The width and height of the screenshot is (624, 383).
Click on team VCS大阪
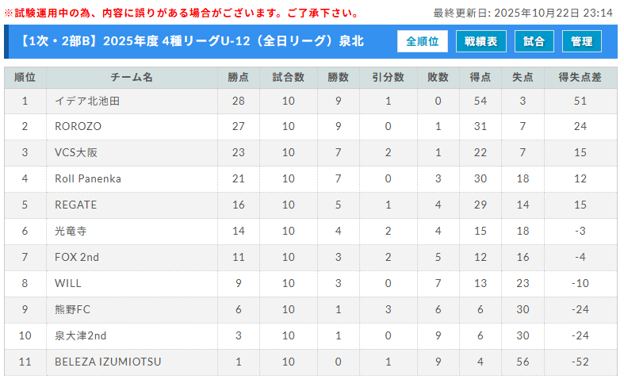point(76,152)
